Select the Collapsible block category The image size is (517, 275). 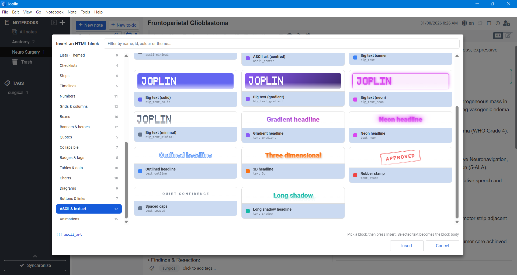pyautogui.click(x=89, y=147)
